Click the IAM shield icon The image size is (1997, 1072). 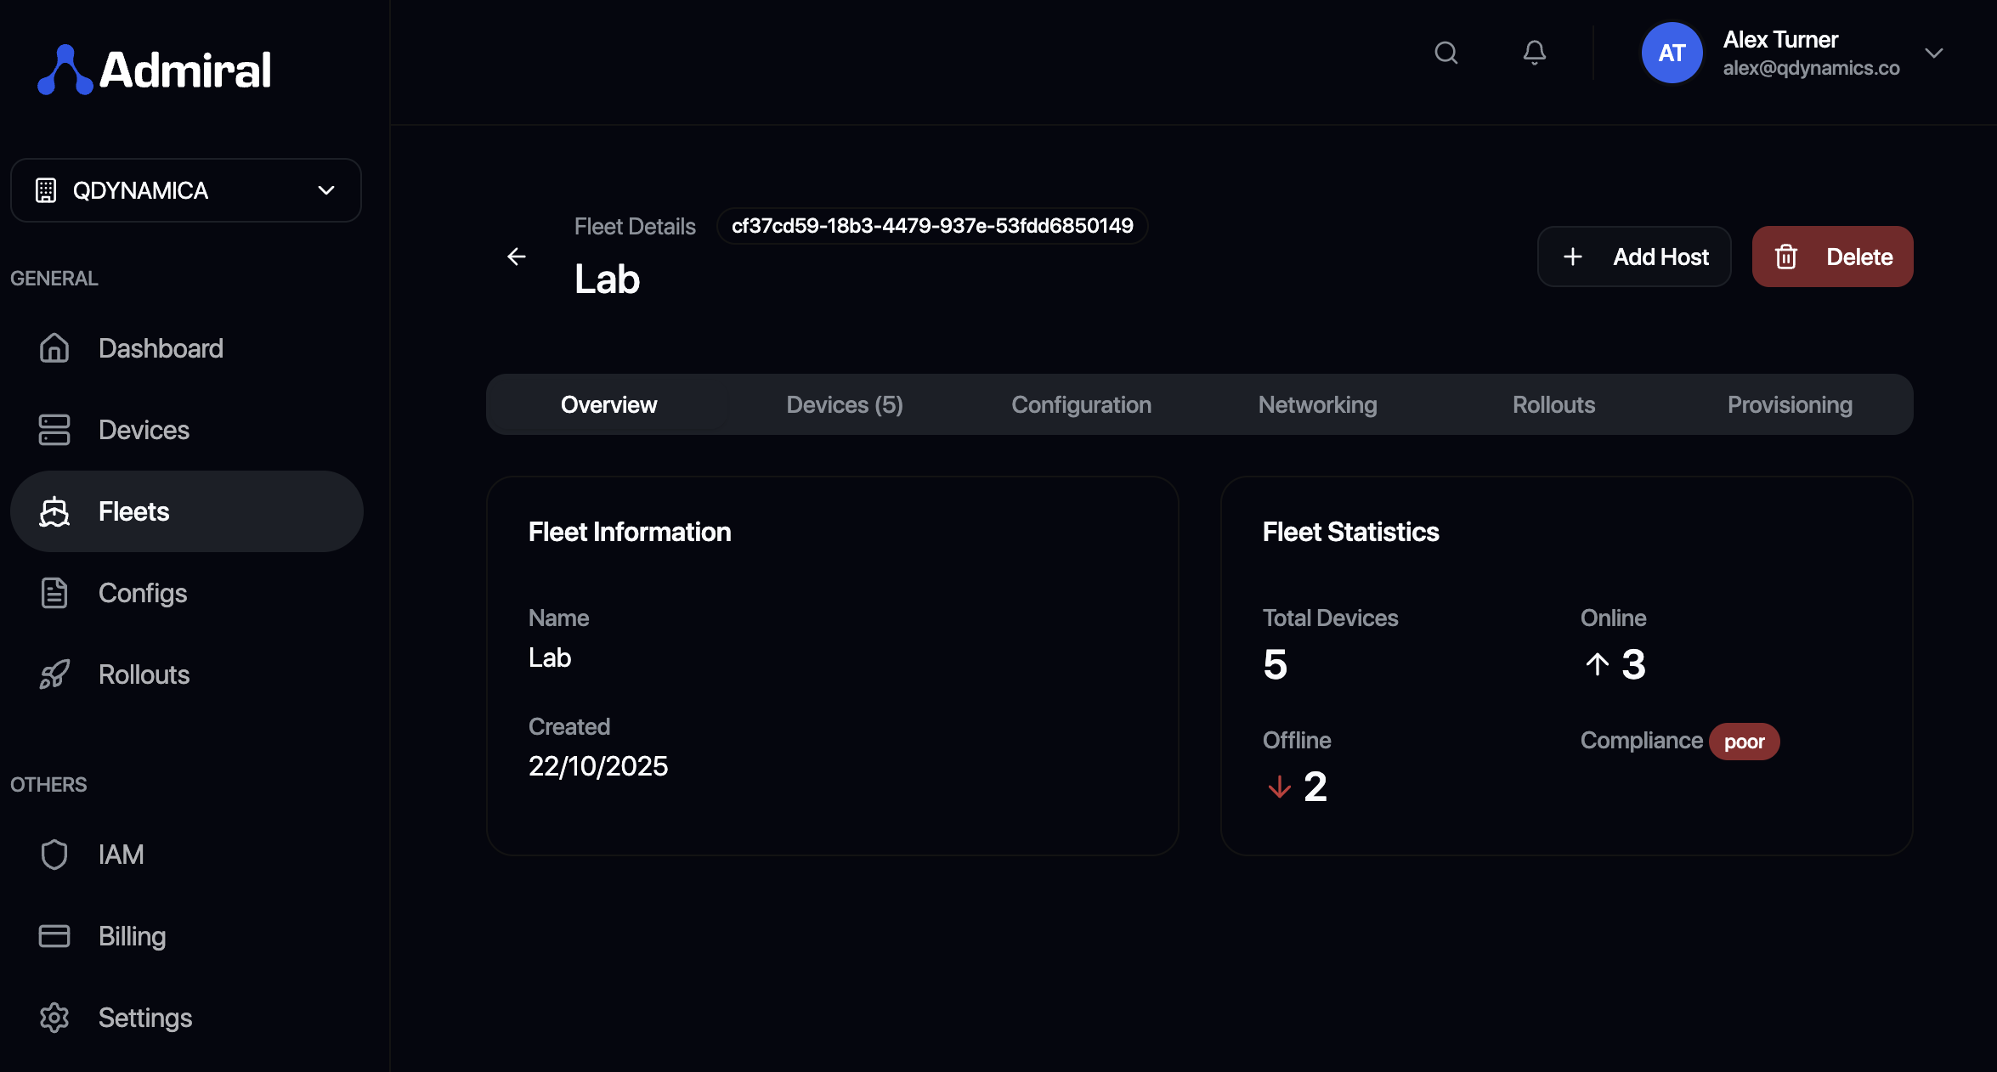pos(54,854)
